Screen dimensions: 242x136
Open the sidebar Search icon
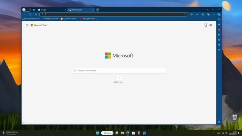coord(219,19)
